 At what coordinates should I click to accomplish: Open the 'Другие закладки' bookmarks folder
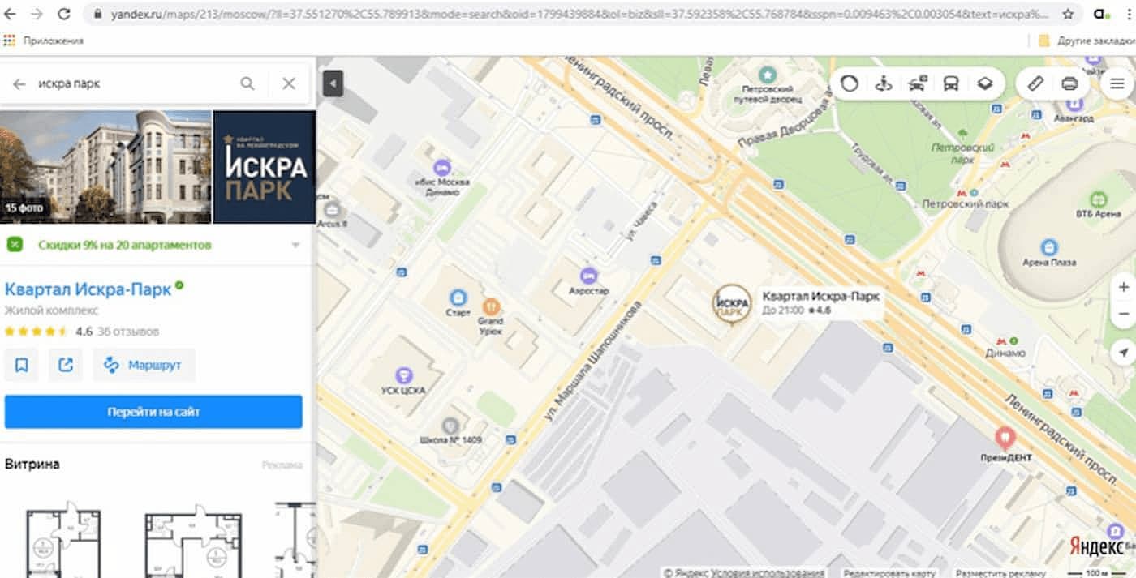[1087, 40]
